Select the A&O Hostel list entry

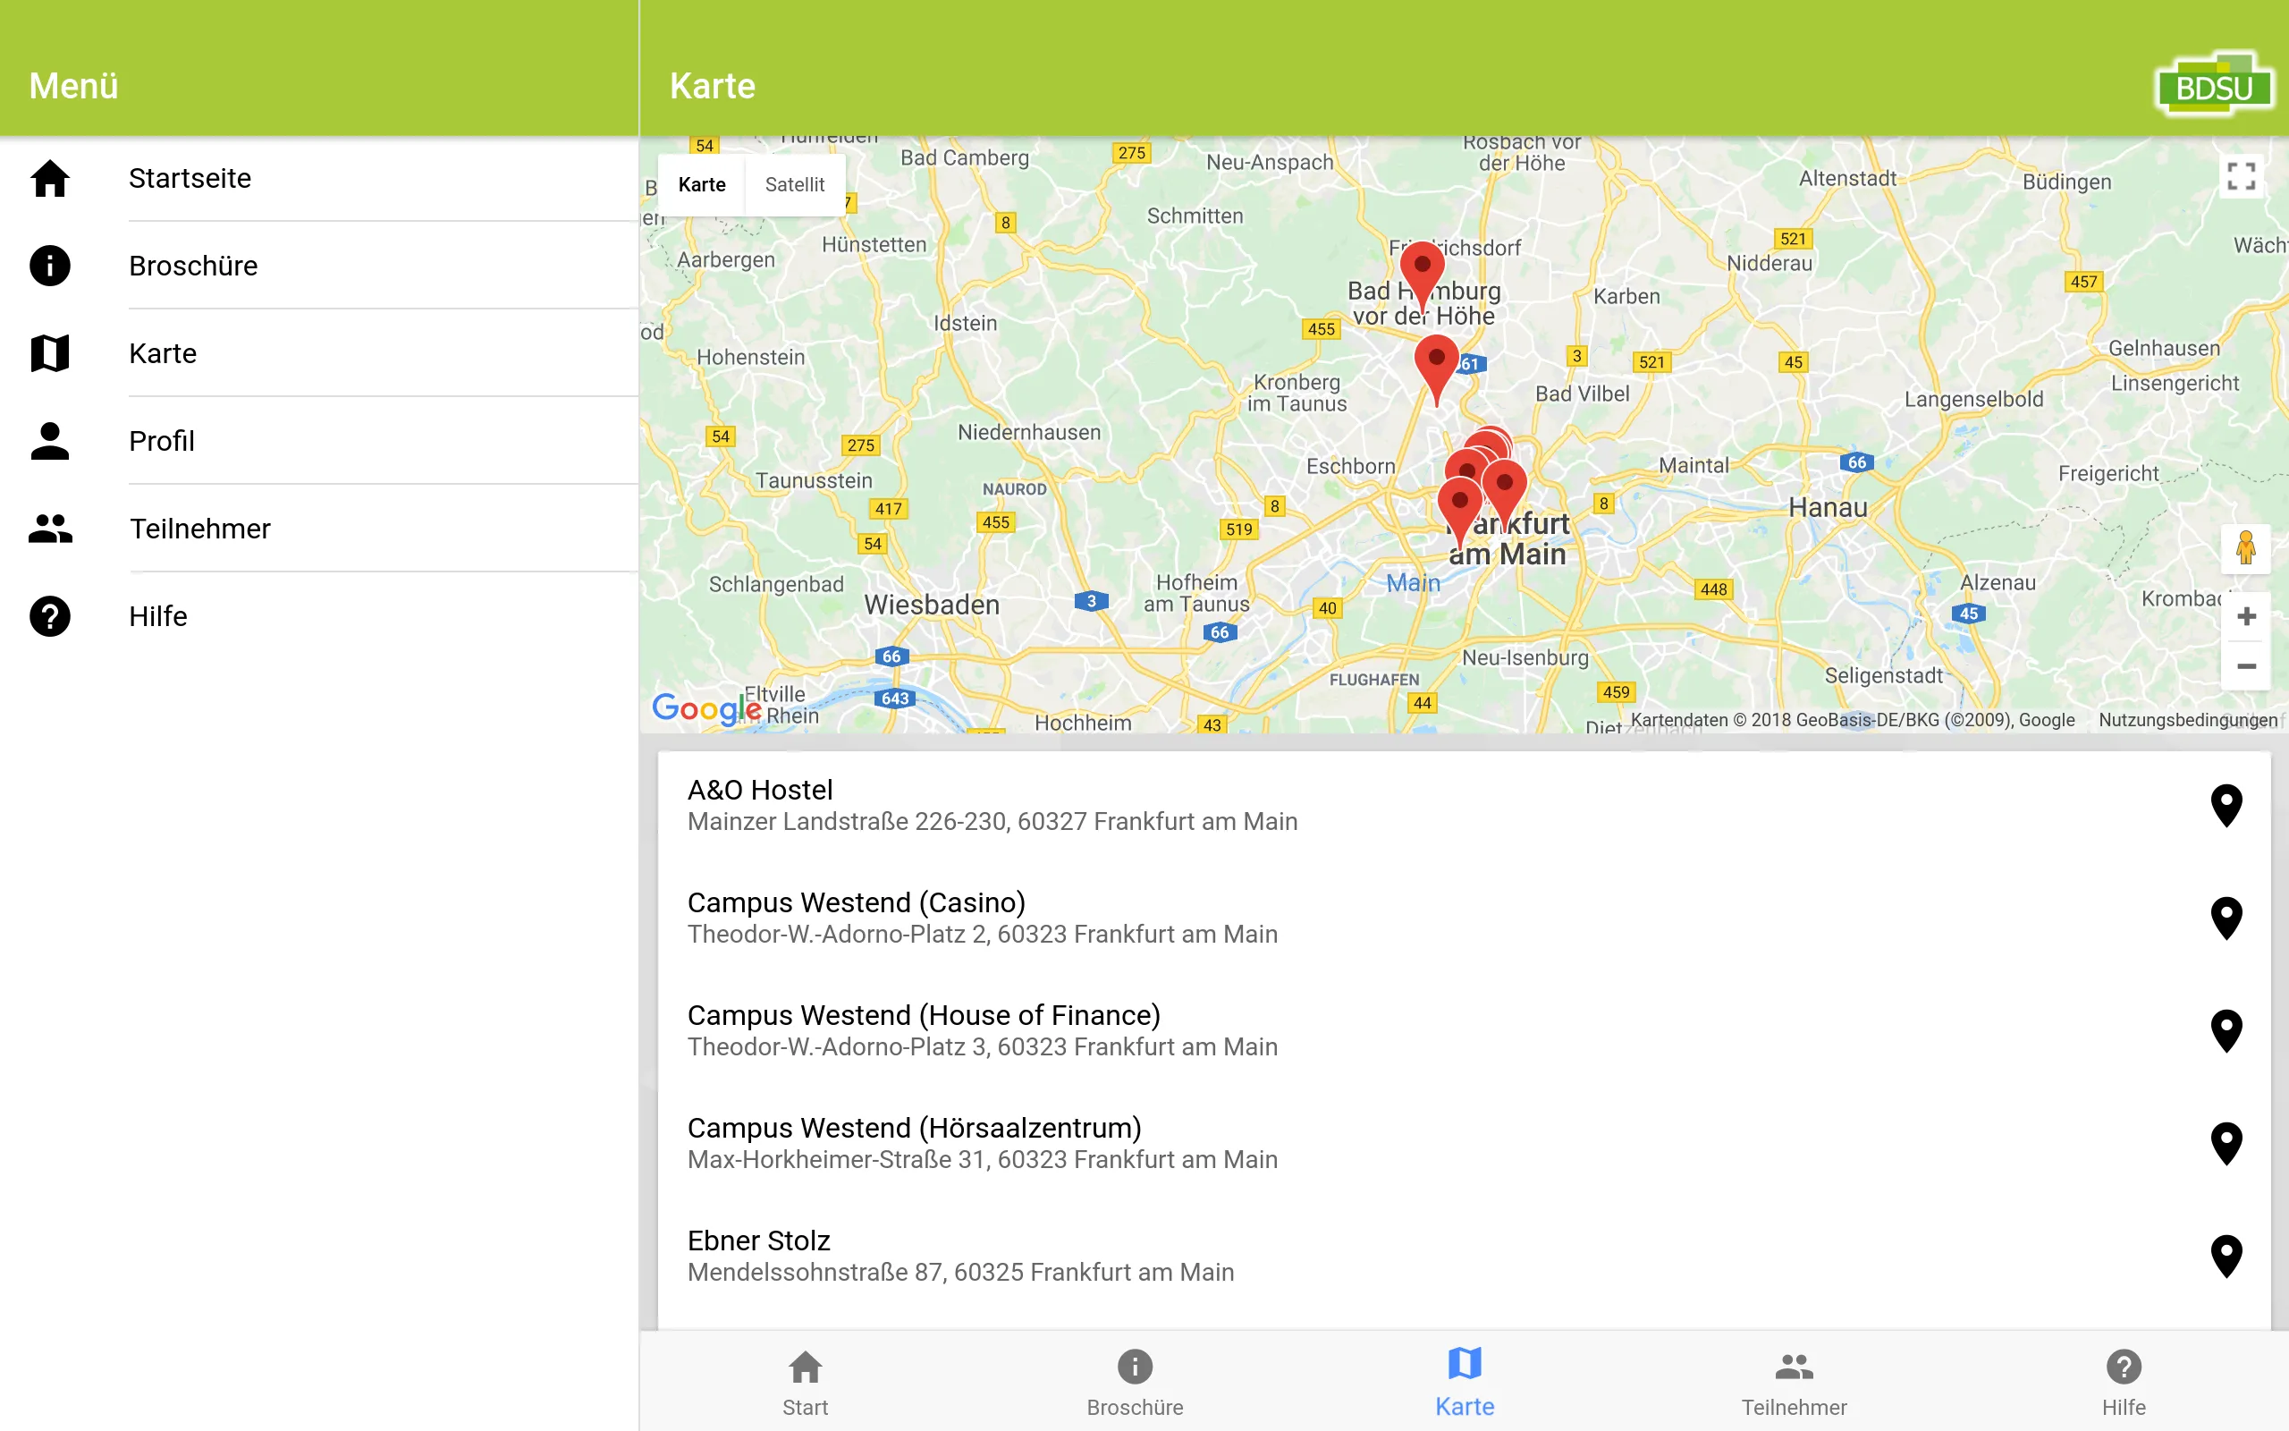pos(1465,806)
